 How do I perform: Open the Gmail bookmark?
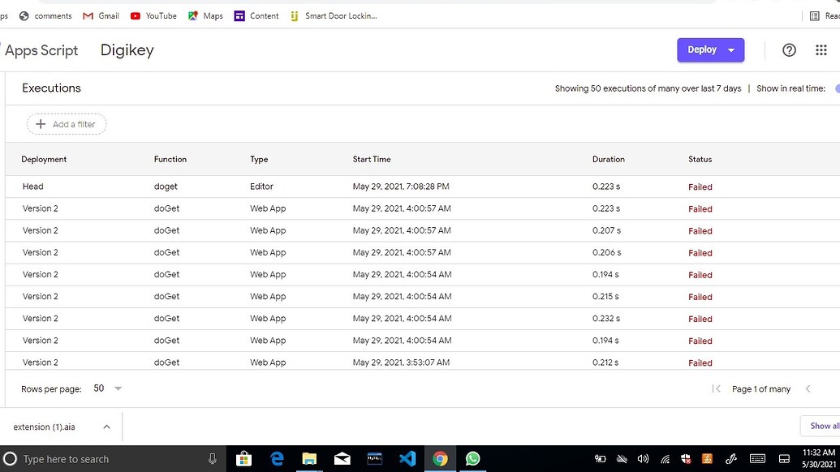101,16
